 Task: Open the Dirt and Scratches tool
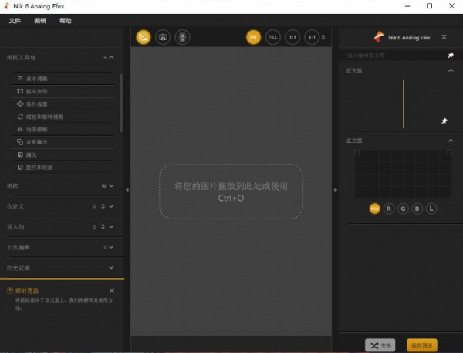point(63,168)
